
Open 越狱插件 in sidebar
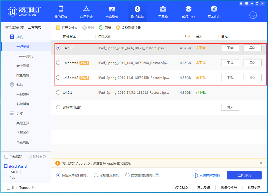pyautogui.click(x=23, y=104)
